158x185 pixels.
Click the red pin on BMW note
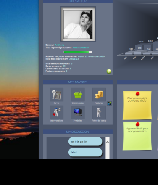click(x=137, y=124)
